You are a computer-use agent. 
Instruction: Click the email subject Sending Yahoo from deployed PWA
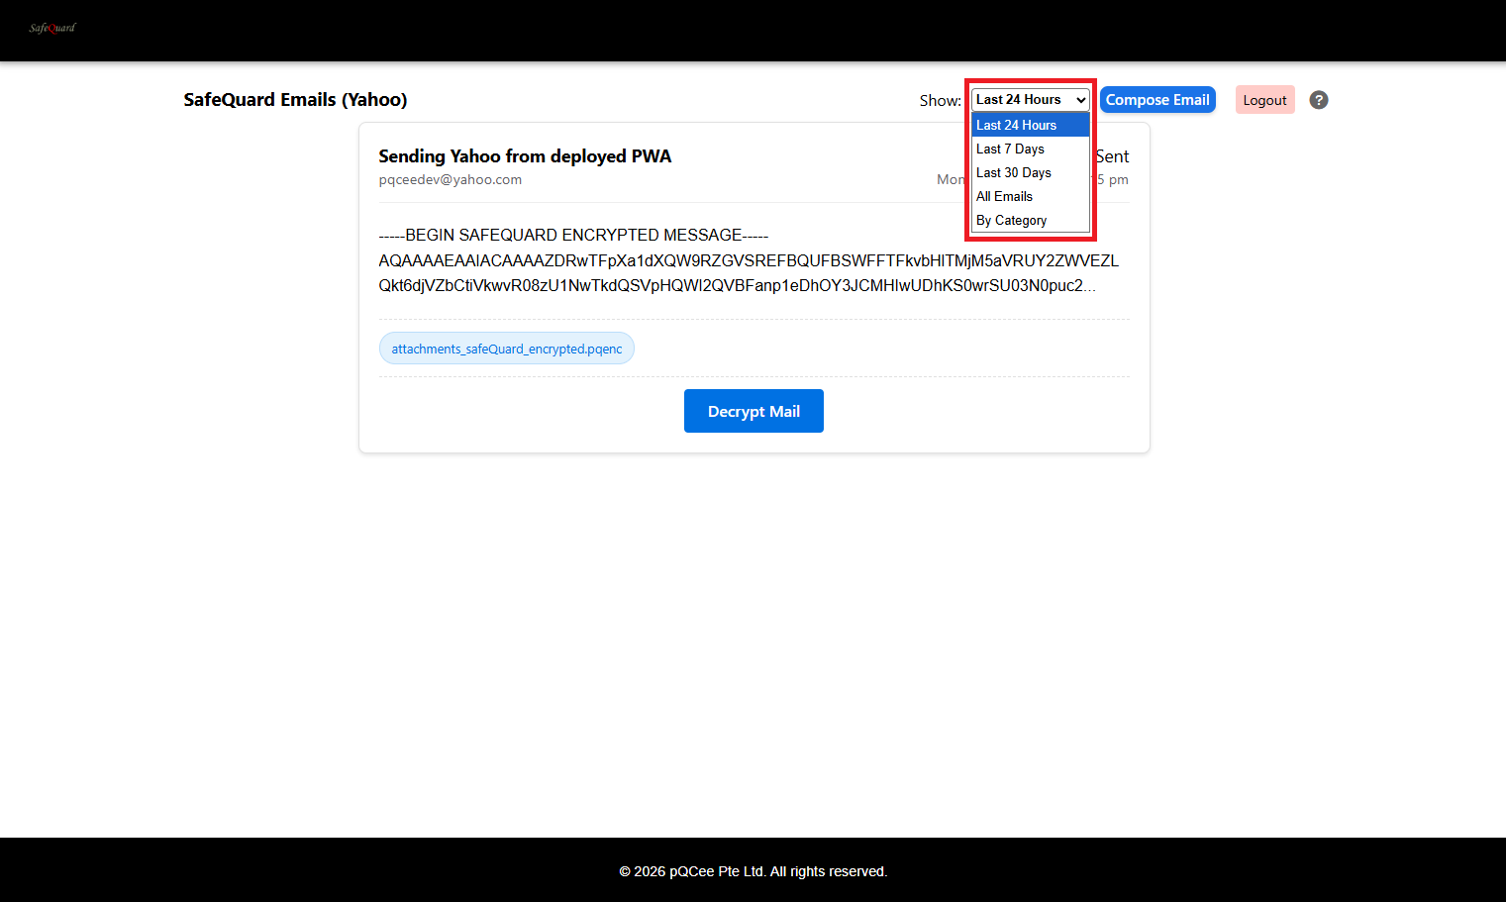click(525, 156)
